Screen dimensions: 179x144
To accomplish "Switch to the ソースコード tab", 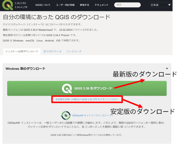I will pyautogui.click(x=74, y=51).
